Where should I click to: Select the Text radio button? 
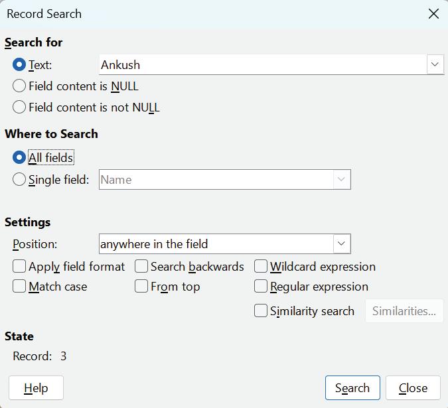point(19,65)
